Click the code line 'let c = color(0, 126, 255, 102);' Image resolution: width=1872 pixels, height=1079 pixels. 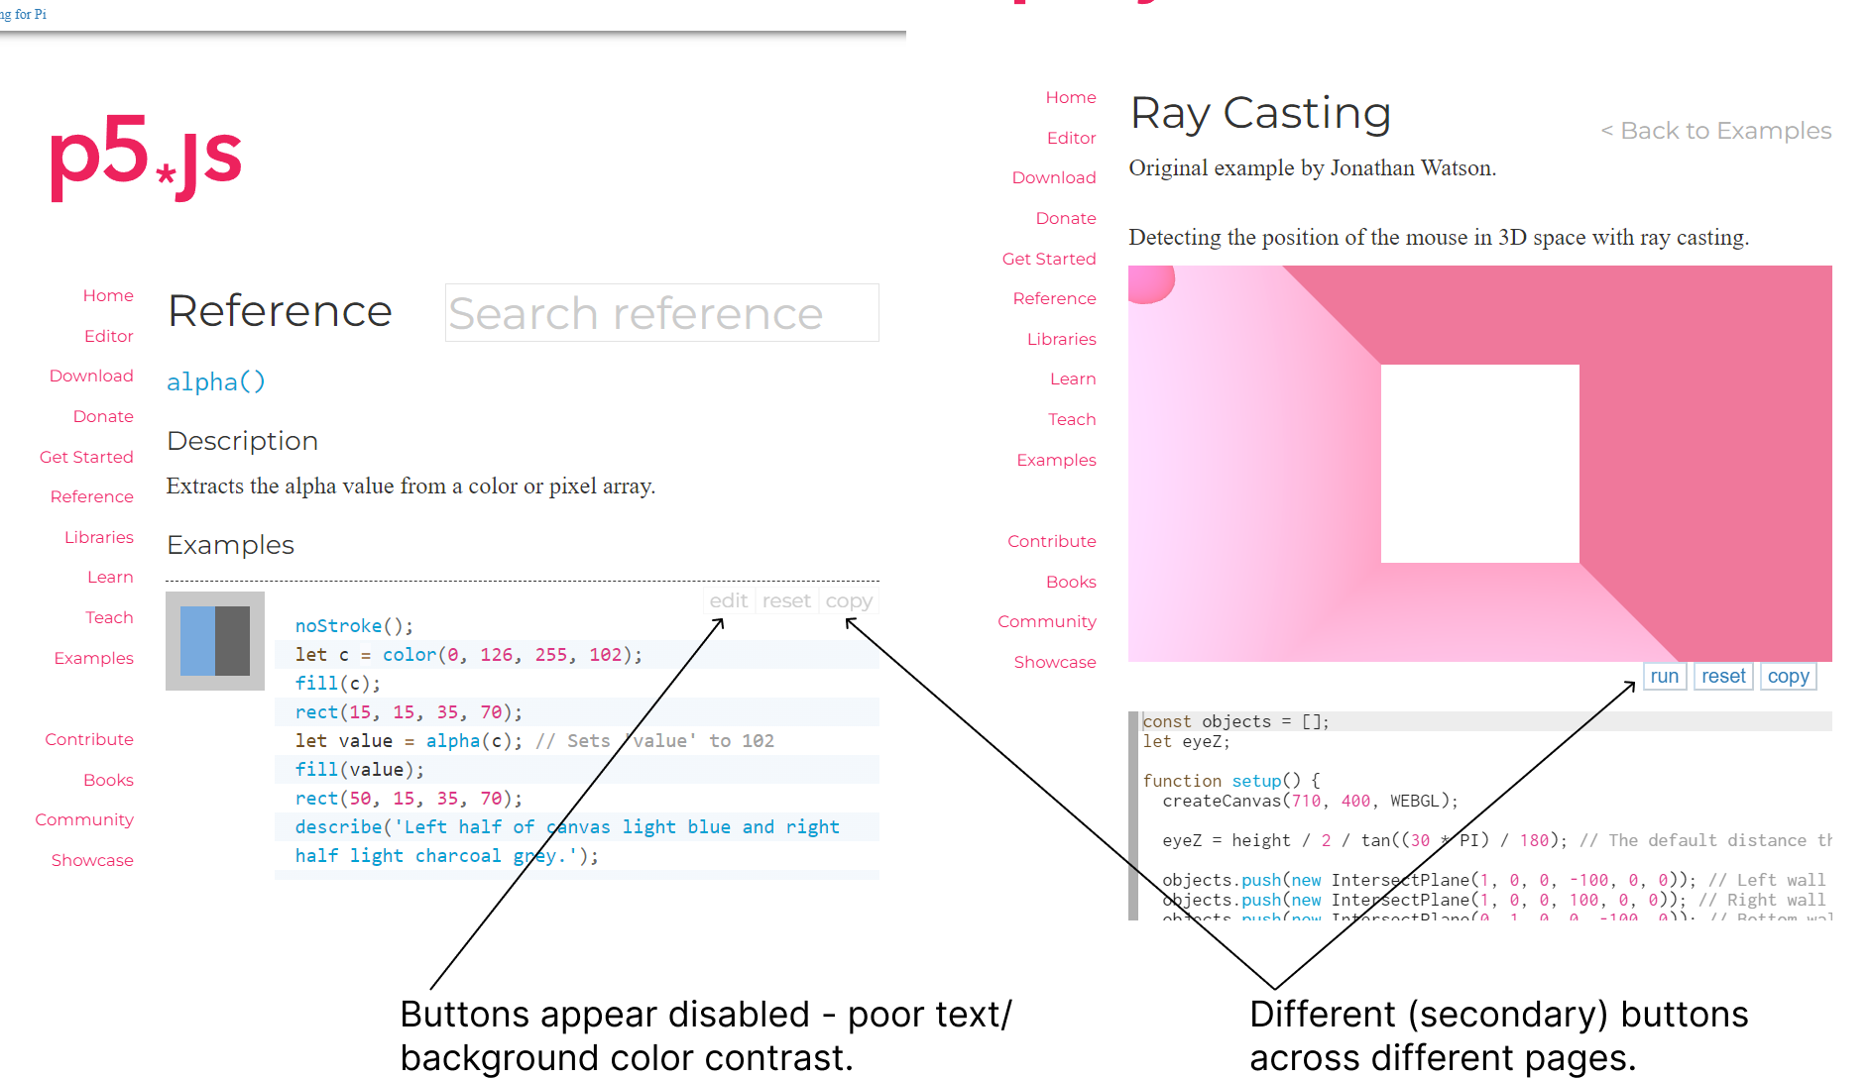(x=469, y=655)
